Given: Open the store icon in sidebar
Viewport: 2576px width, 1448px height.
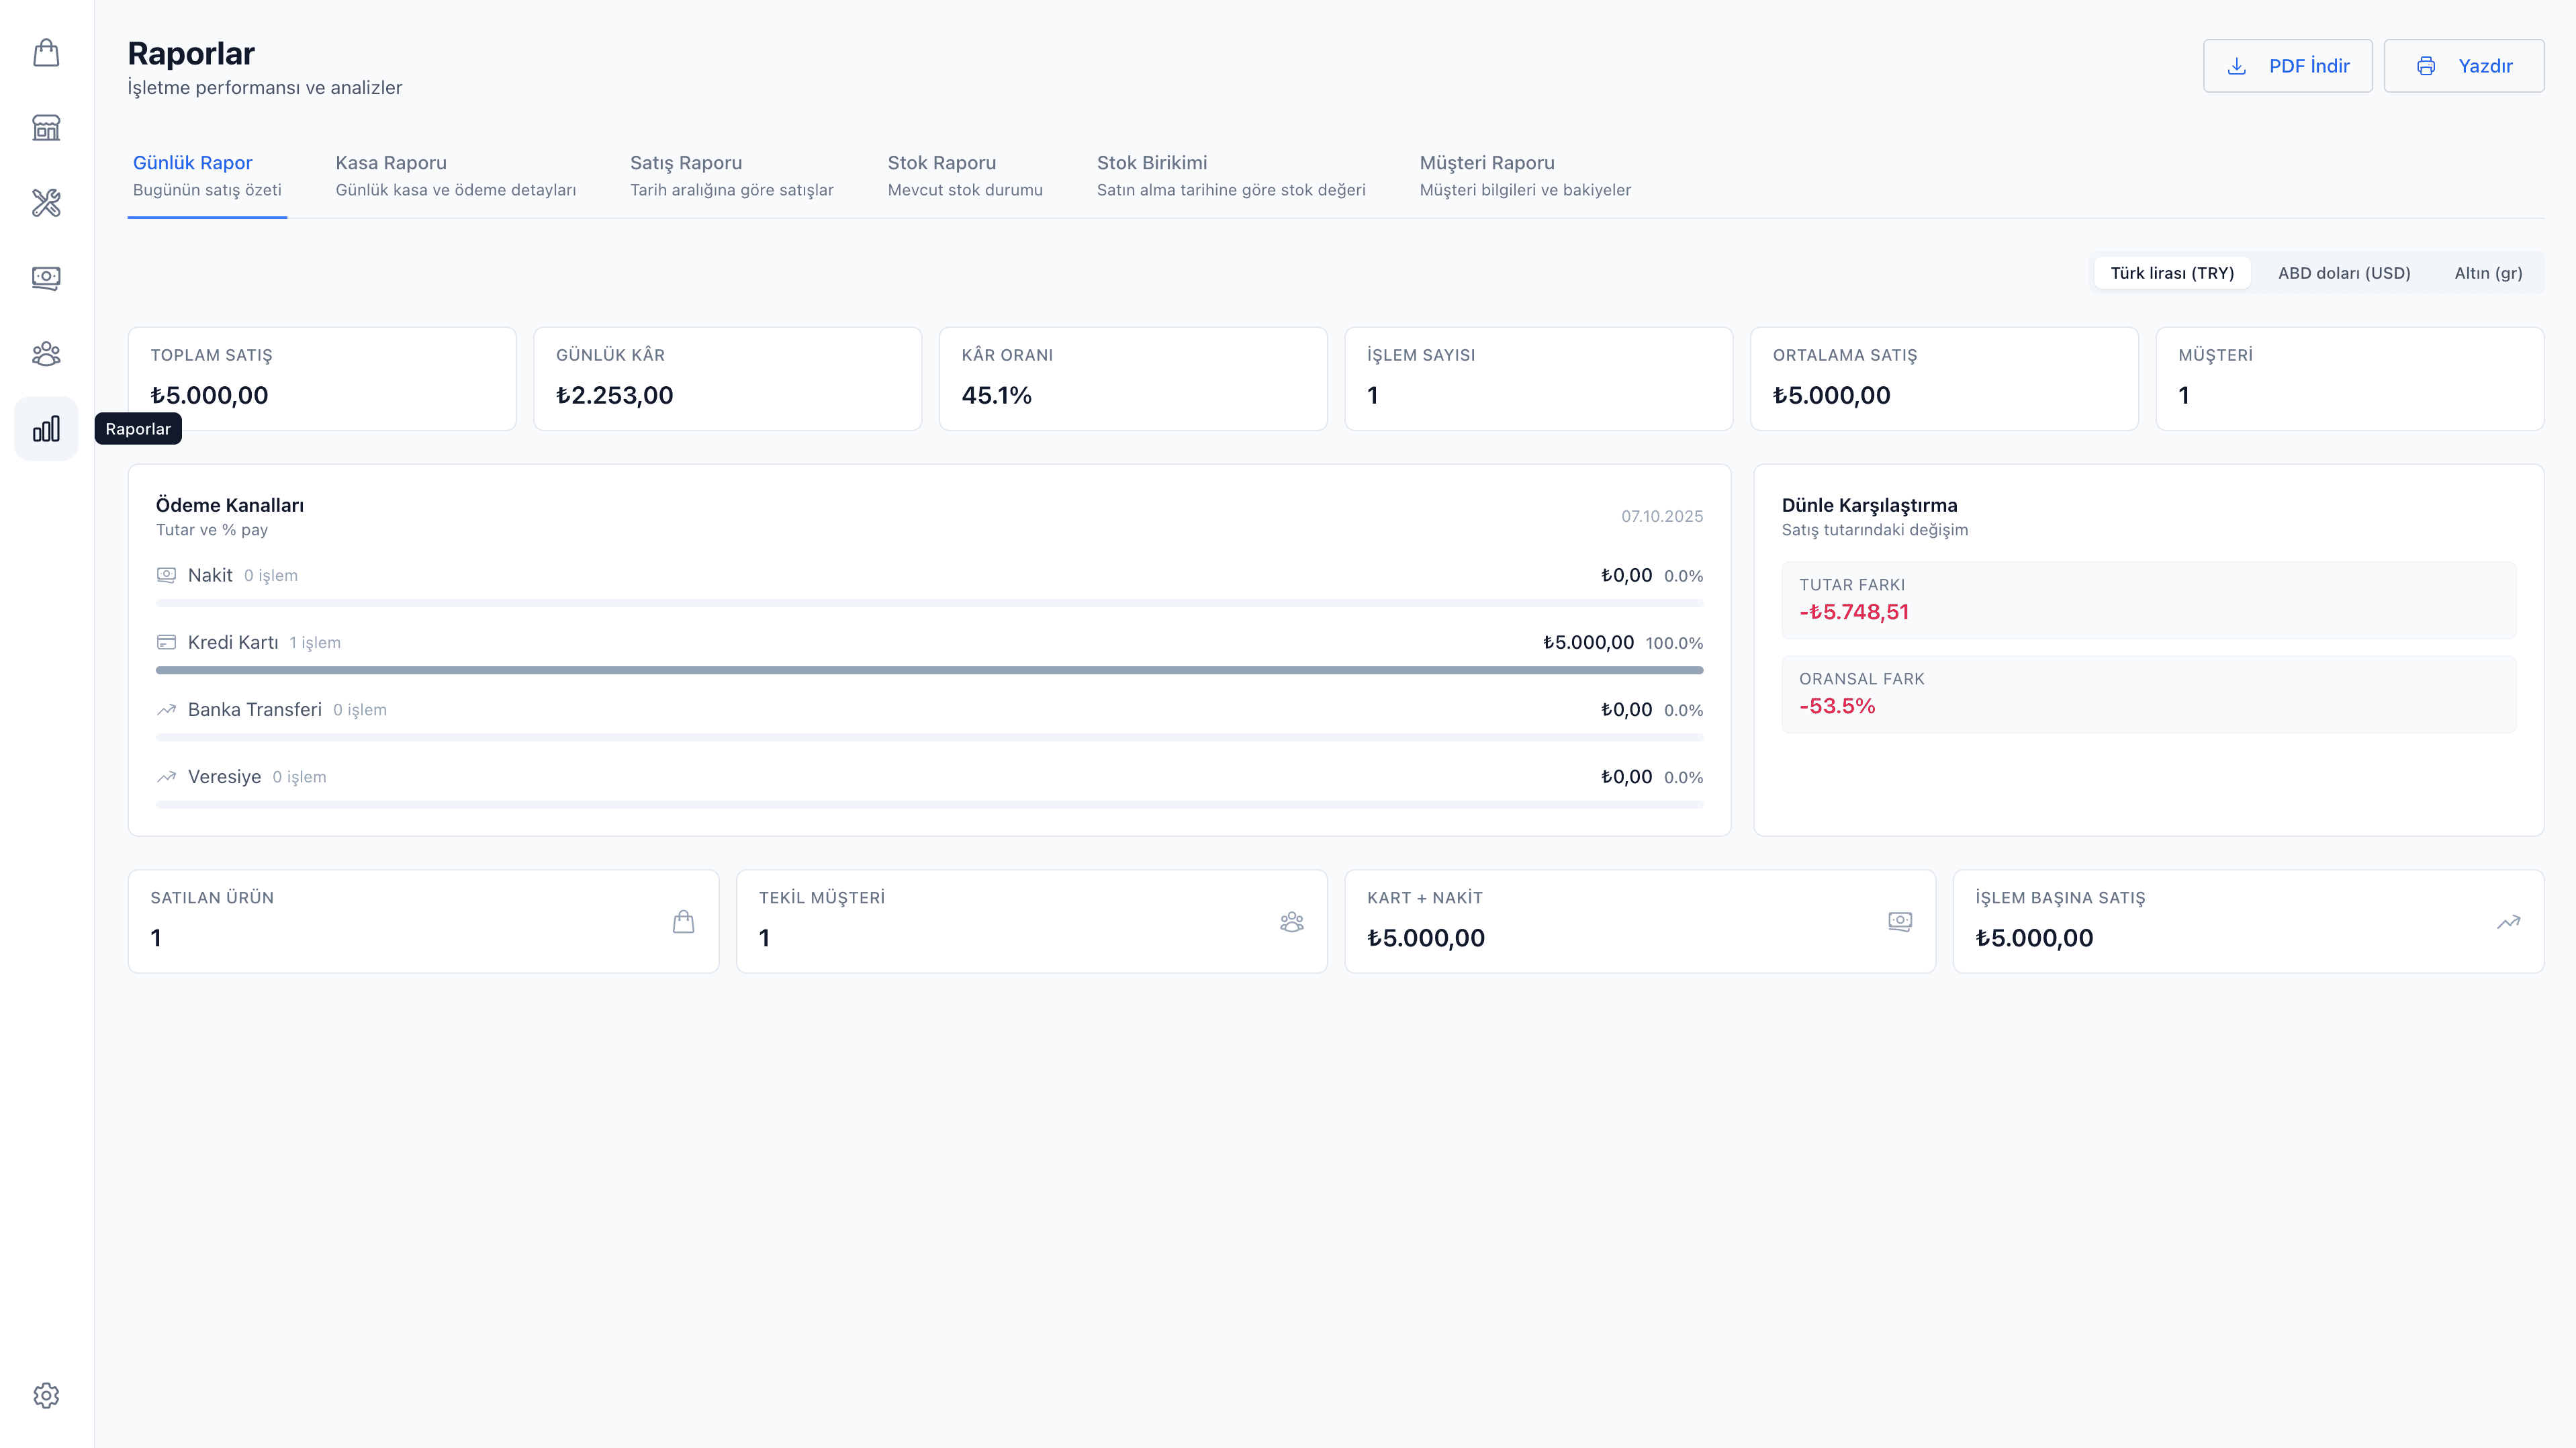Looking at the screenshot, I should coord(46,128).
